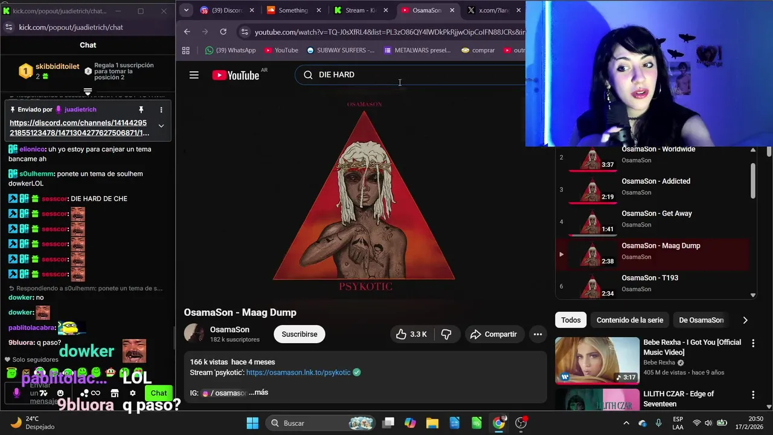Screen dimensions: 773x435
Task: Open OBS Studio from taskbar
Action: click(521, 423)
